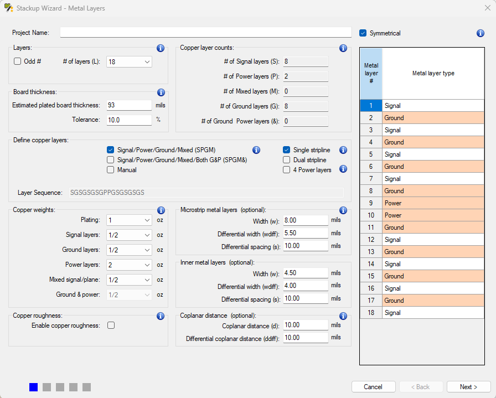Click the Tolerance input field
Screen dimensions: 496x398
(x=129, y=120)
